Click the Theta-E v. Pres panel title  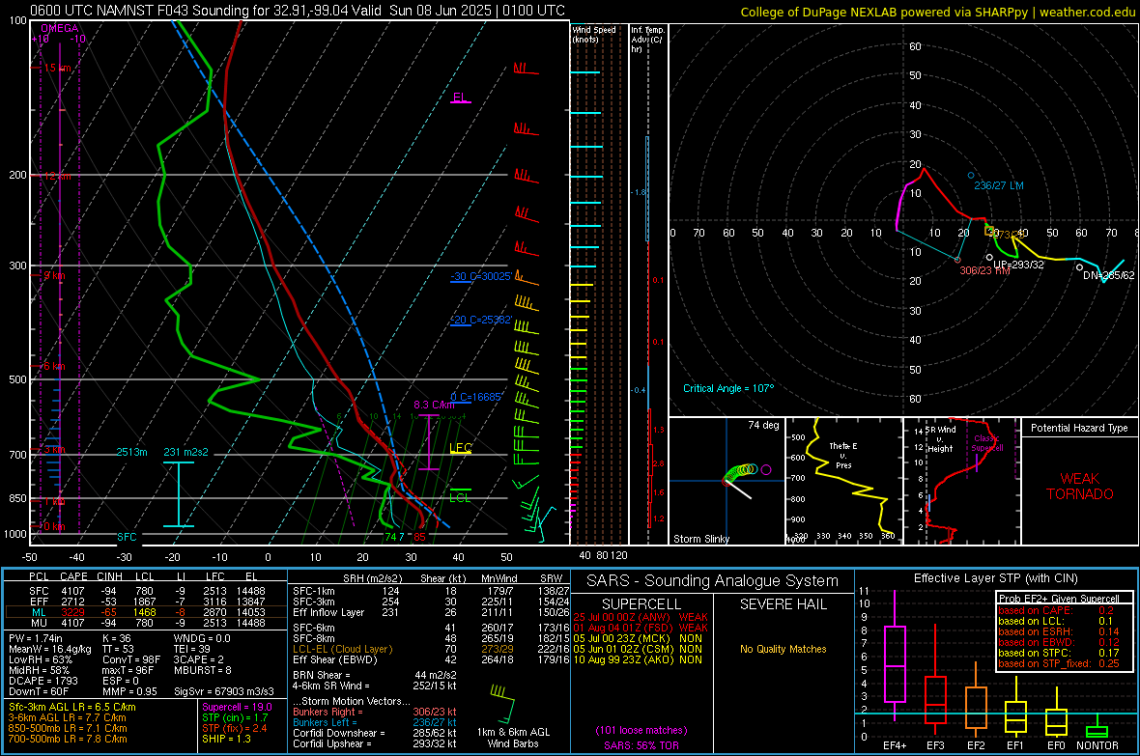[843, 455]
